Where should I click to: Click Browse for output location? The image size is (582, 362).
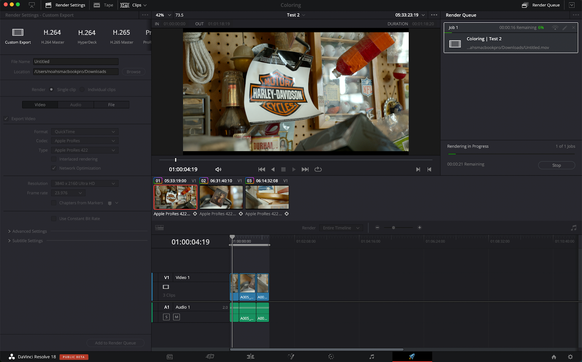(x=133, y=72)
